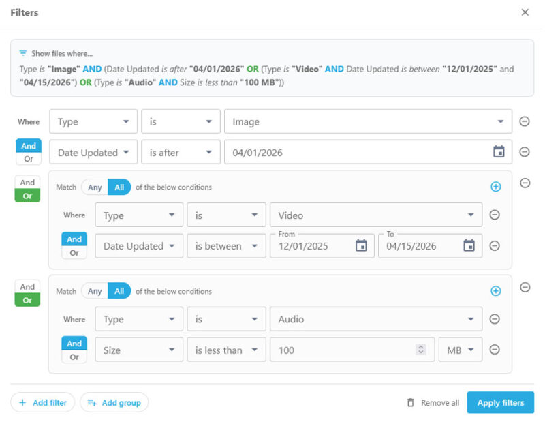Open the MB size unit dropdown
The height and width of the screenshot is (422, 545).
point(461,350)
